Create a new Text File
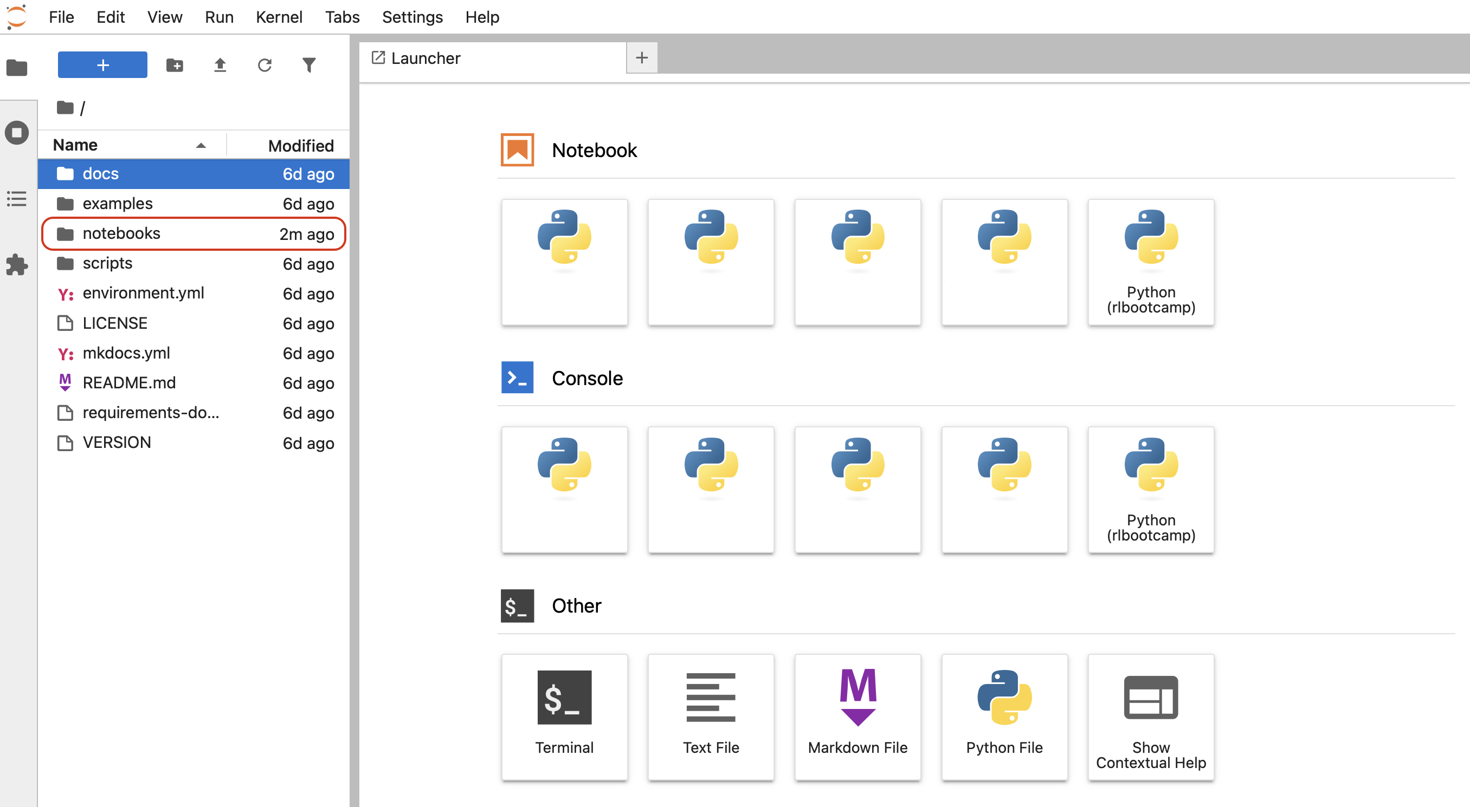Image resolution: width=1470 pixels, height=807 pixels. [x=711, y=718]
